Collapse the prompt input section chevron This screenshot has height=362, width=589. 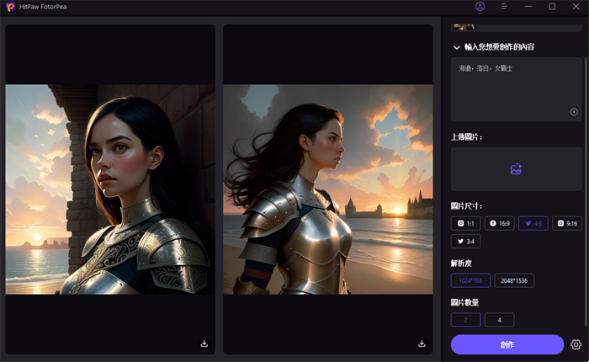[457, 47]
